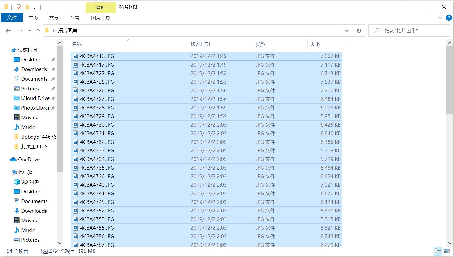This screenshot has width=454, height=257.
Task: Open the 文件 menu tab
Action: point(12,18)
